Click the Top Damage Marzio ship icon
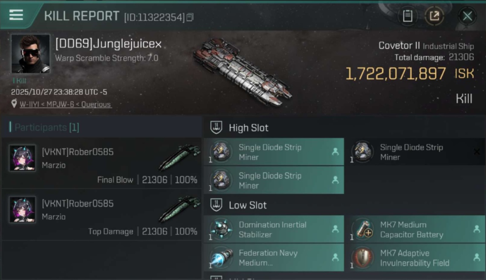The height and width of the screenshot is (280, 486). coord(179,209)
